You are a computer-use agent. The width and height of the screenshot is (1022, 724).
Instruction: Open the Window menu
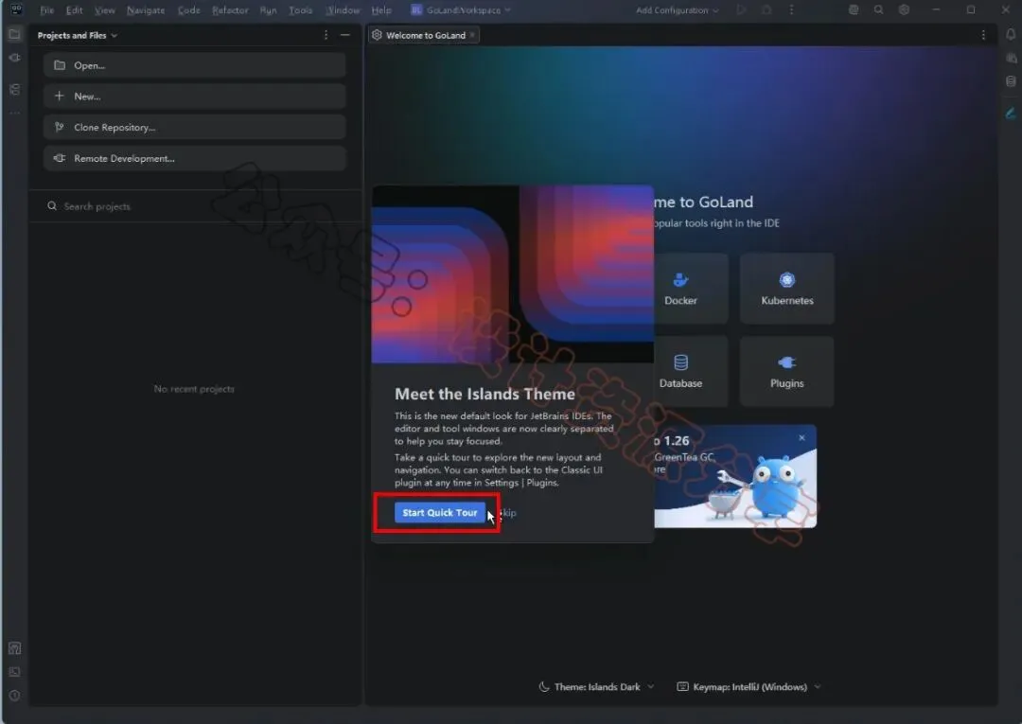pos(343,9)
